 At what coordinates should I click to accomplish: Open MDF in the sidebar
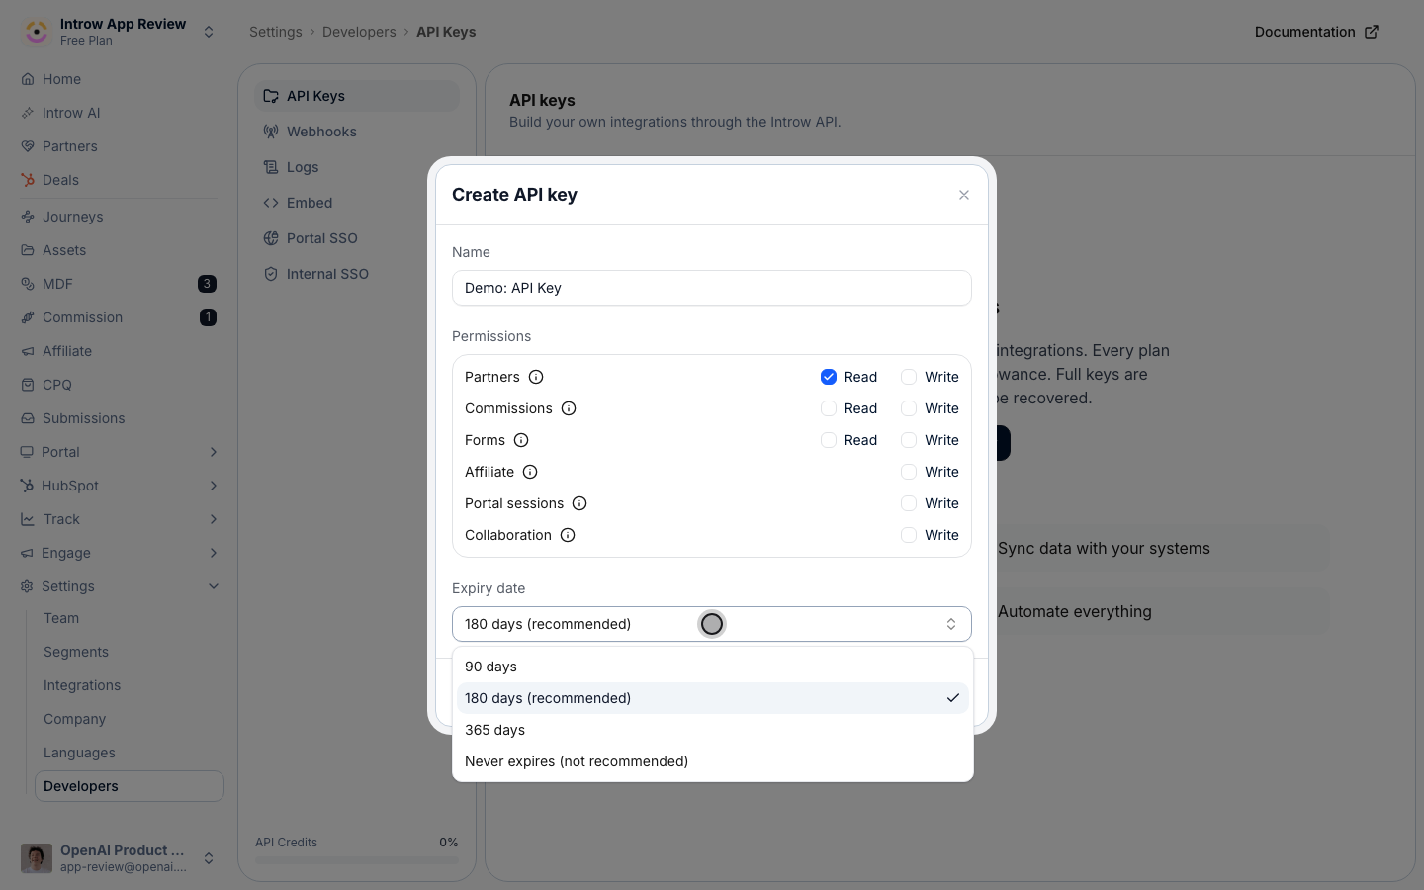[119, 284]
